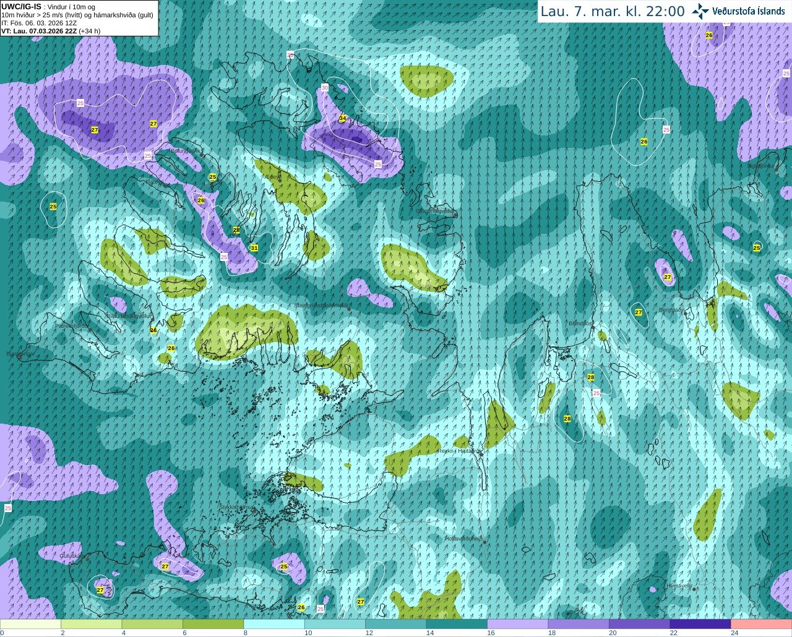Viewport: 792px width, 637px height.
Task: Click the 25 gust marker next to Bolungarvík
Action: pyautogui.click(x=213, y=177)
